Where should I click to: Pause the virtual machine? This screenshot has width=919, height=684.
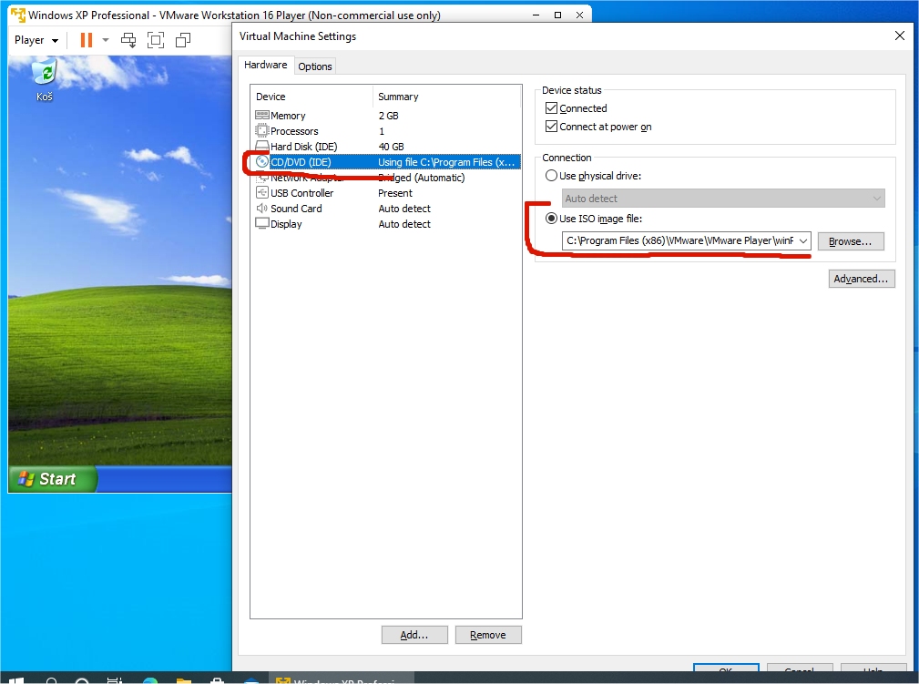point(87,40)
